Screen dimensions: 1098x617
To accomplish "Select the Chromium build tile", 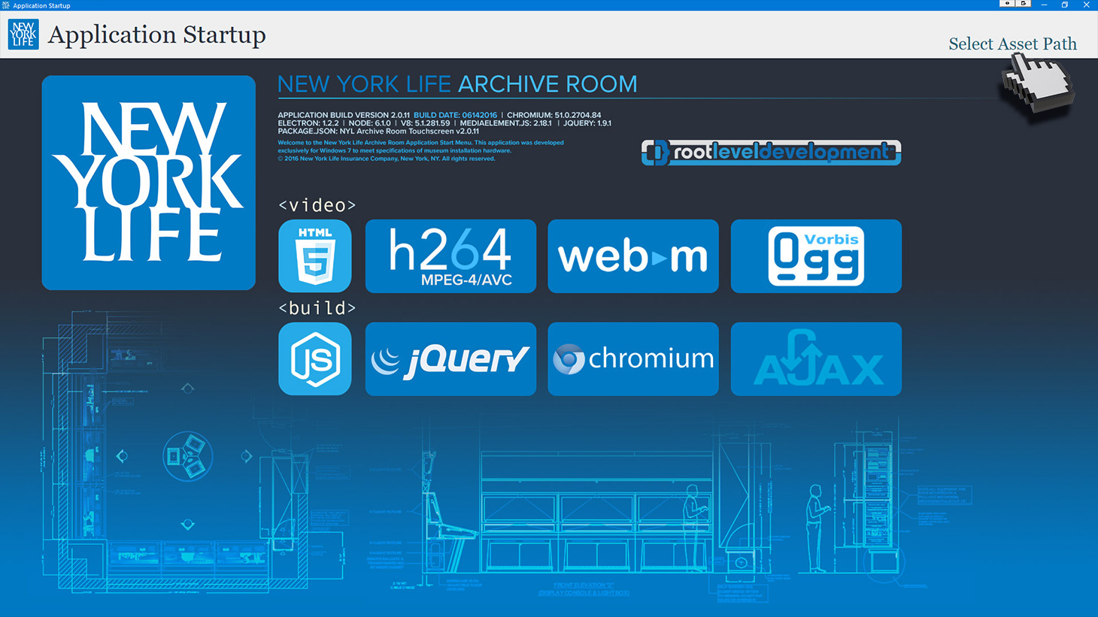I will click(x=632, y=359).
